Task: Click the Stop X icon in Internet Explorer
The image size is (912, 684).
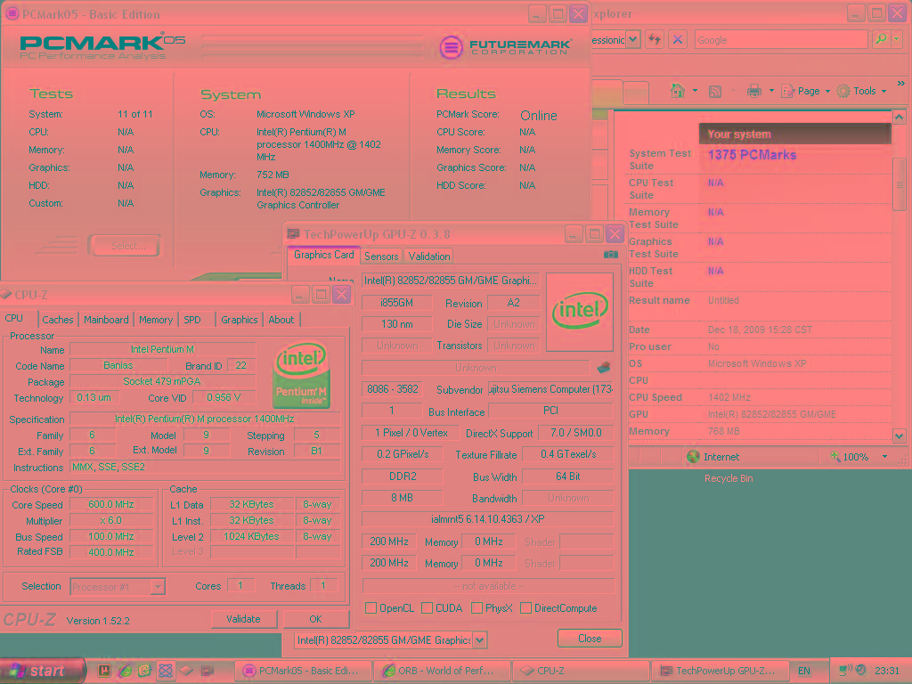Action: coord(678,39)
